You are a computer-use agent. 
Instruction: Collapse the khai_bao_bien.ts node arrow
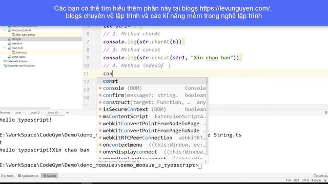point(5,30)
